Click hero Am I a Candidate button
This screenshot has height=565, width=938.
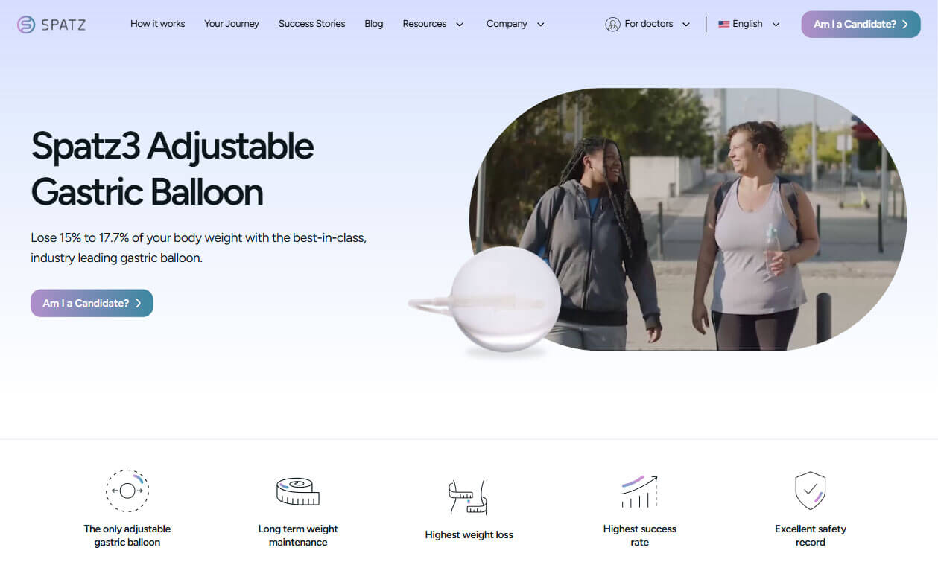click(92, 303)
